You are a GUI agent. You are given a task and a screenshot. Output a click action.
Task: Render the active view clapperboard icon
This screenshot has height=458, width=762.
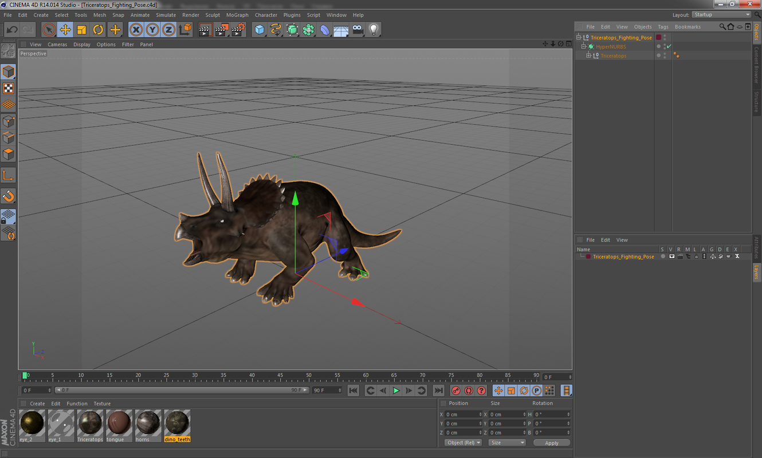205,29
